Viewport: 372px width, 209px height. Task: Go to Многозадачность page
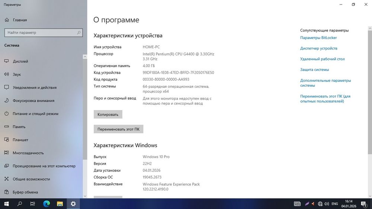[28, 153]
